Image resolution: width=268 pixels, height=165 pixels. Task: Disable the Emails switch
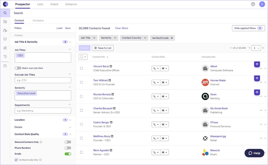tap(68, 154)
